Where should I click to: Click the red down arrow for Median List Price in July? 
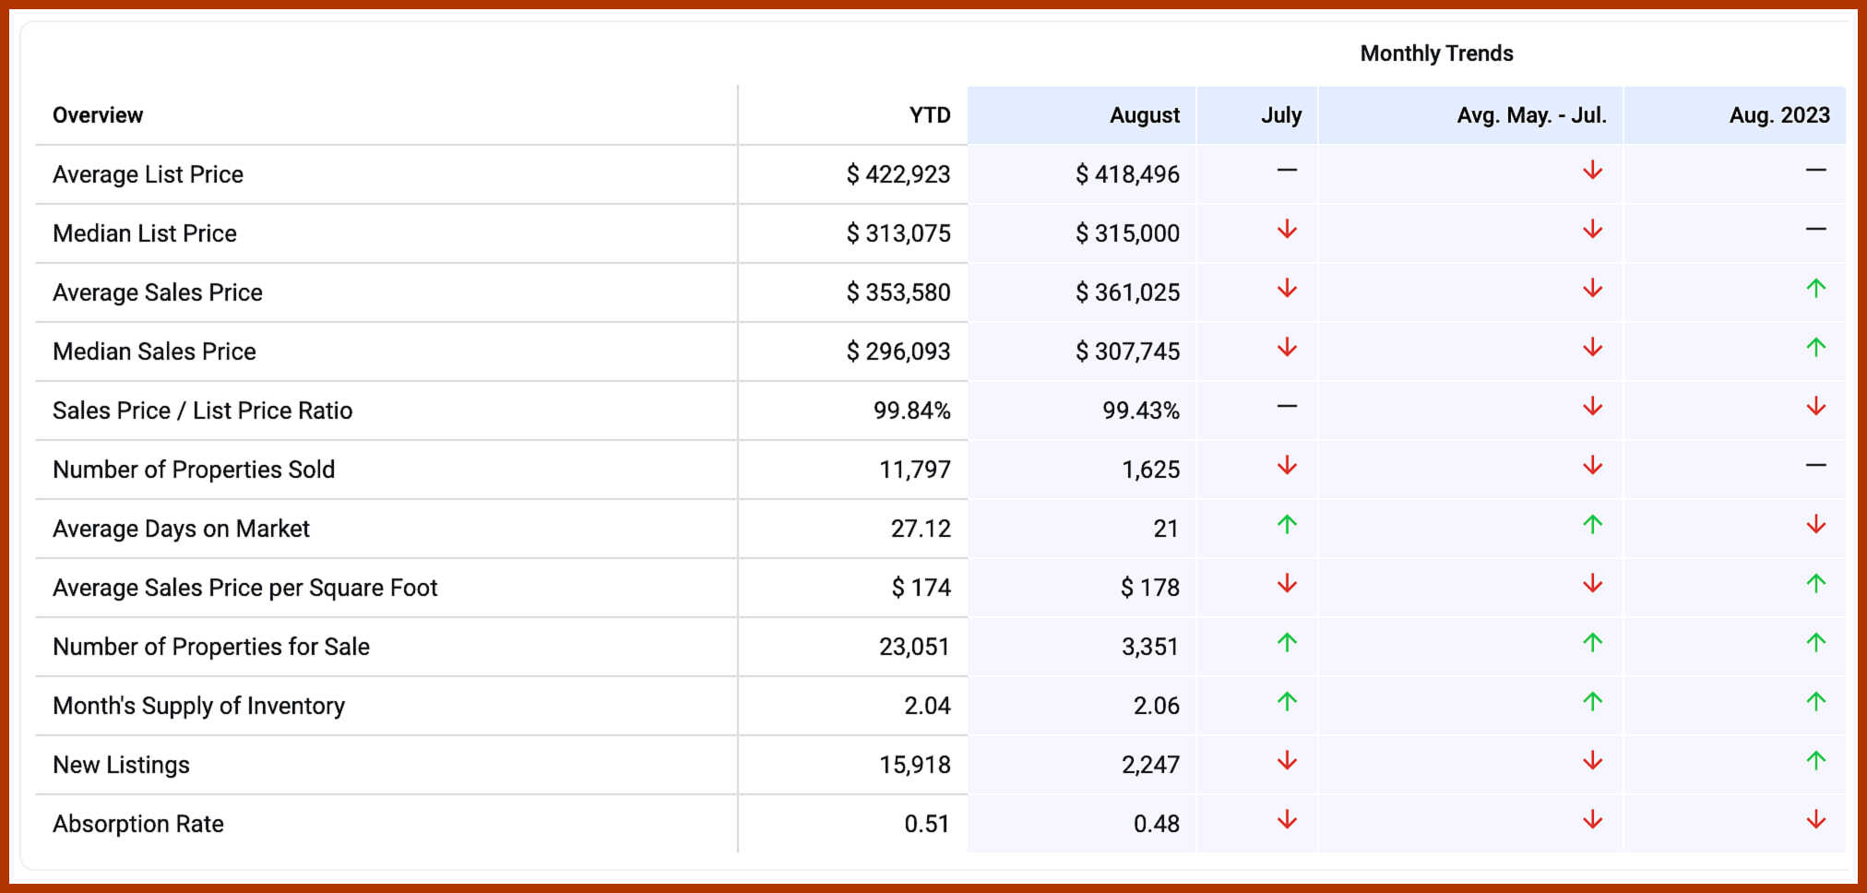(x=1287, y=230)
